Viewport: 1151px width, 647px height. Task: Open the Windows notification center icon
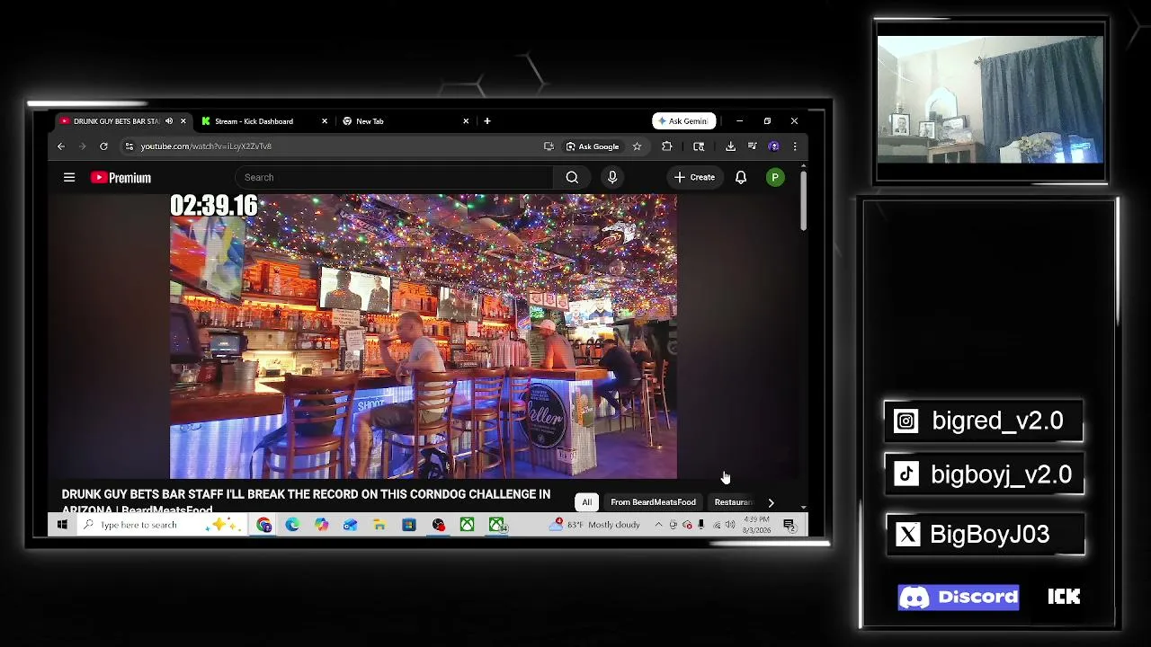[x=789, y=525]
